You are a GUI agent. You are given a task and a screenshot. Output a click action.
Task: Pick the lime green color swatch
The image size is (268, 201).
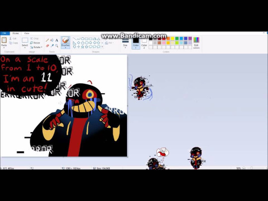(177, 43)
